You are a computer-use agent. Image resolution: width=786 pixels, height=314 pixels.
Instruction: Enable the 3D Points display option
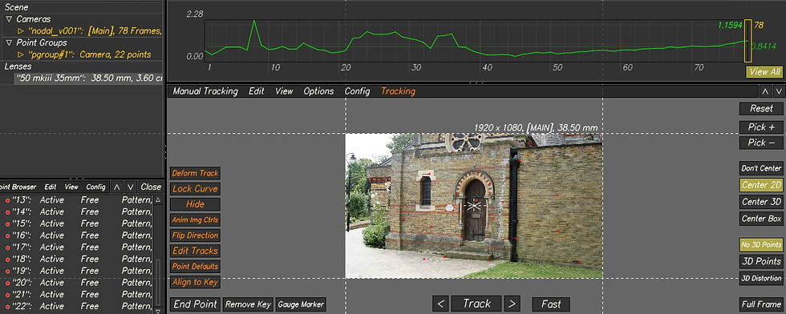click(x=761, y=261)
